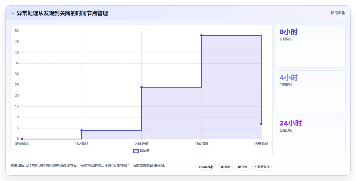Click the header icon before the title
The image size is (356, 181).
(13, 13)
